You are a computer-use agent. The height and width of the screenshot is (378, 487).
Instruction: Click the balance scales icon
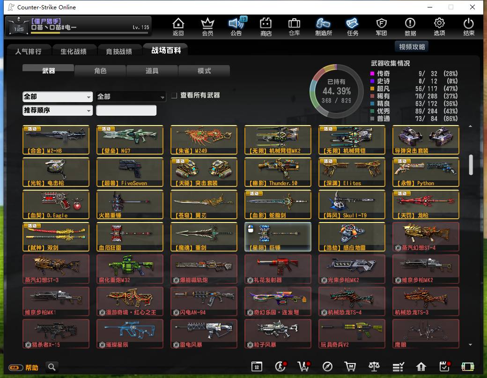pos(374,367)
